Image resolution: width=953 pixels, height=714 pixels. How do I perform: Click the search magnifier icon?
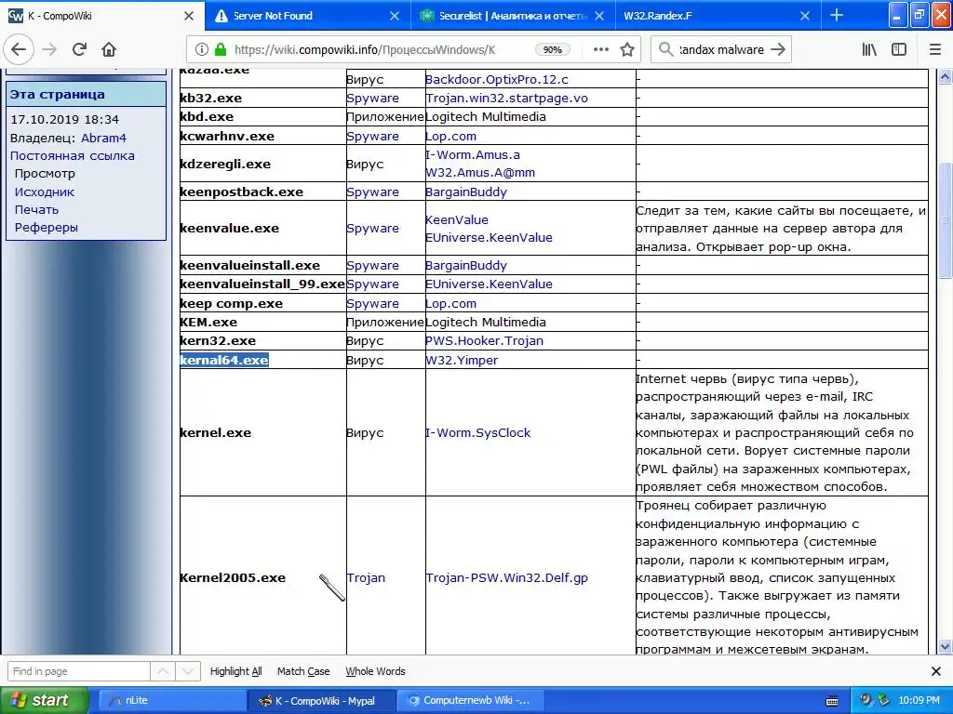pos(665,49)
